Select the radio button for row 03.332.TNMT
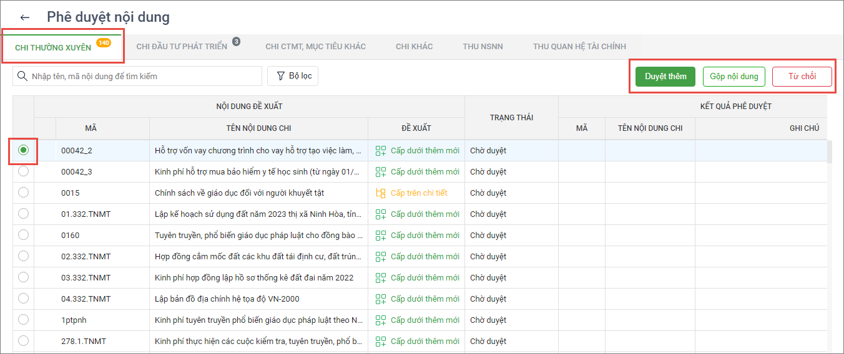844x354 pixels. pos(23,277)
